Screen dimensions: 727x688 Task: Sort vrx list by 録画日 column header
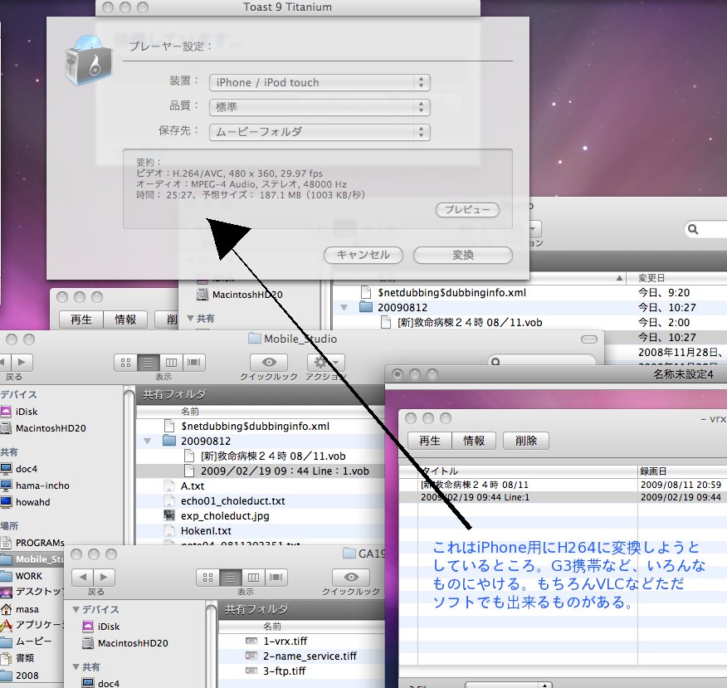point(682,471)
